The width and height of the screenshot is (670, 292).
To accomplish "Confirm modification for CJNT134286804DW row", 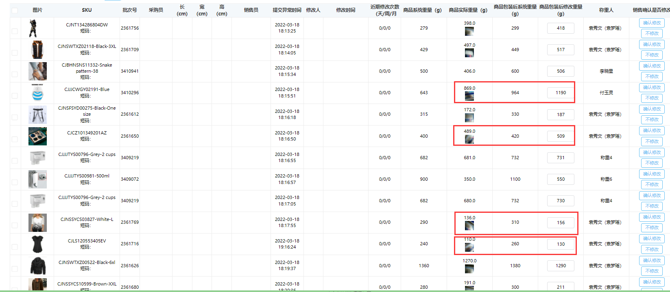I will point(652,23).
